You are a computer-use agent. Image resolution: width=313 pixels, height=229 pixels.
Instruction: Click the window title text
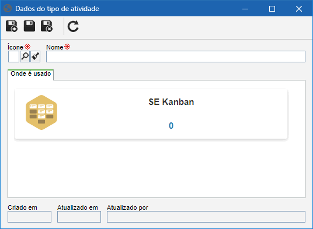coord(57,9)
